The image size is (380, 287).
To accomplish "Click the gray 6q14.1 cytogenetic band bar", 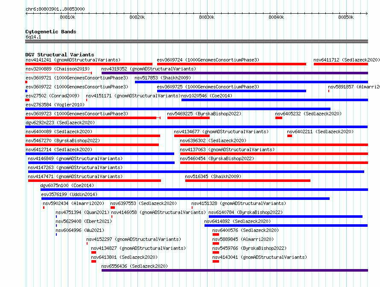I will [196, 41].
